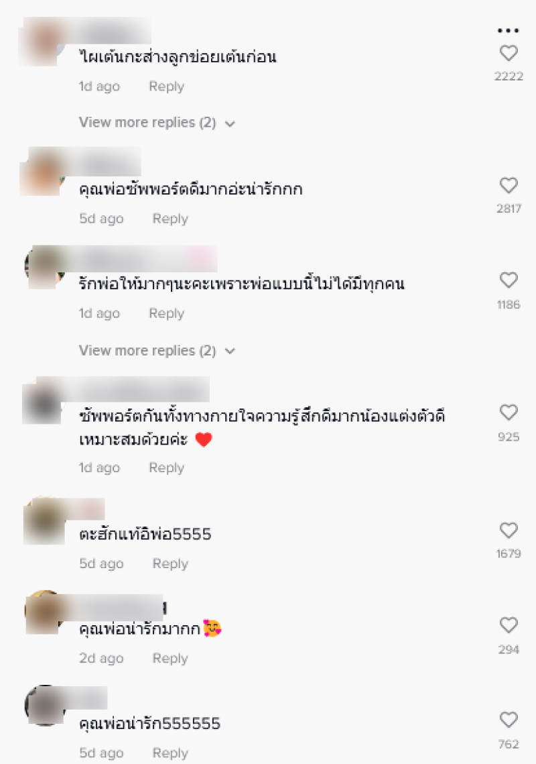Reply to the comment ending with red heart
The height and width of the screenshot is (764, 536).
coord(167,468)
